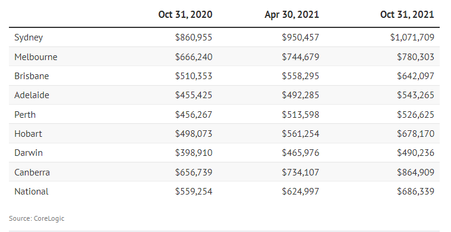Click Melbourne's $744,679 value
451x232 pixels.
[300, 57]
